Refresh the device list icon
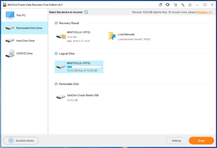Viewport: 217px width, 148px height. tap(86, 12)
